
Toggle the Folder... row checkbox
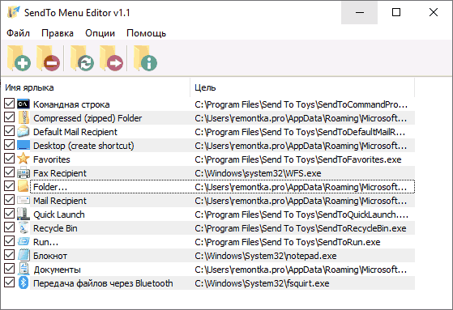pos(9,186)
